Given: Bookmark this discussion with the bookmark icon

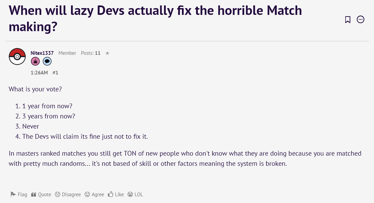Looking at the screenshot, I should (348, 20).
